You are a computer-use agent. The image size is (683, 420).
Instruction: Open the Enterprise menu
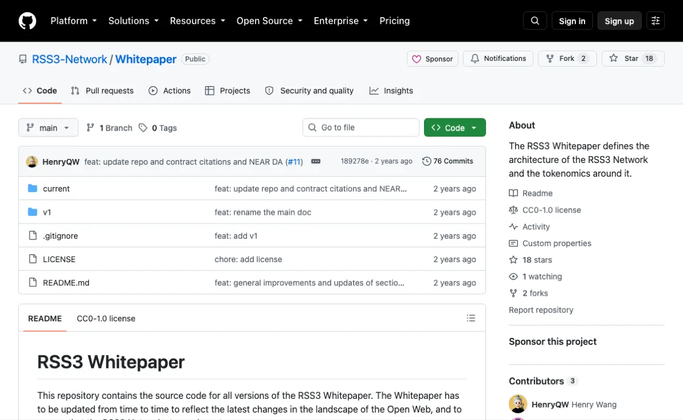tap(341, 21)
